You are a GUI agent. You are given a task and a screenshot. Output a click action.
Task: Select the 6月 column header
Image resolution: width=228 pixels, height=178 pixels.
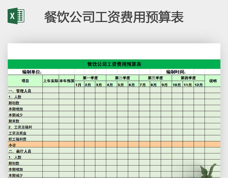134,85
